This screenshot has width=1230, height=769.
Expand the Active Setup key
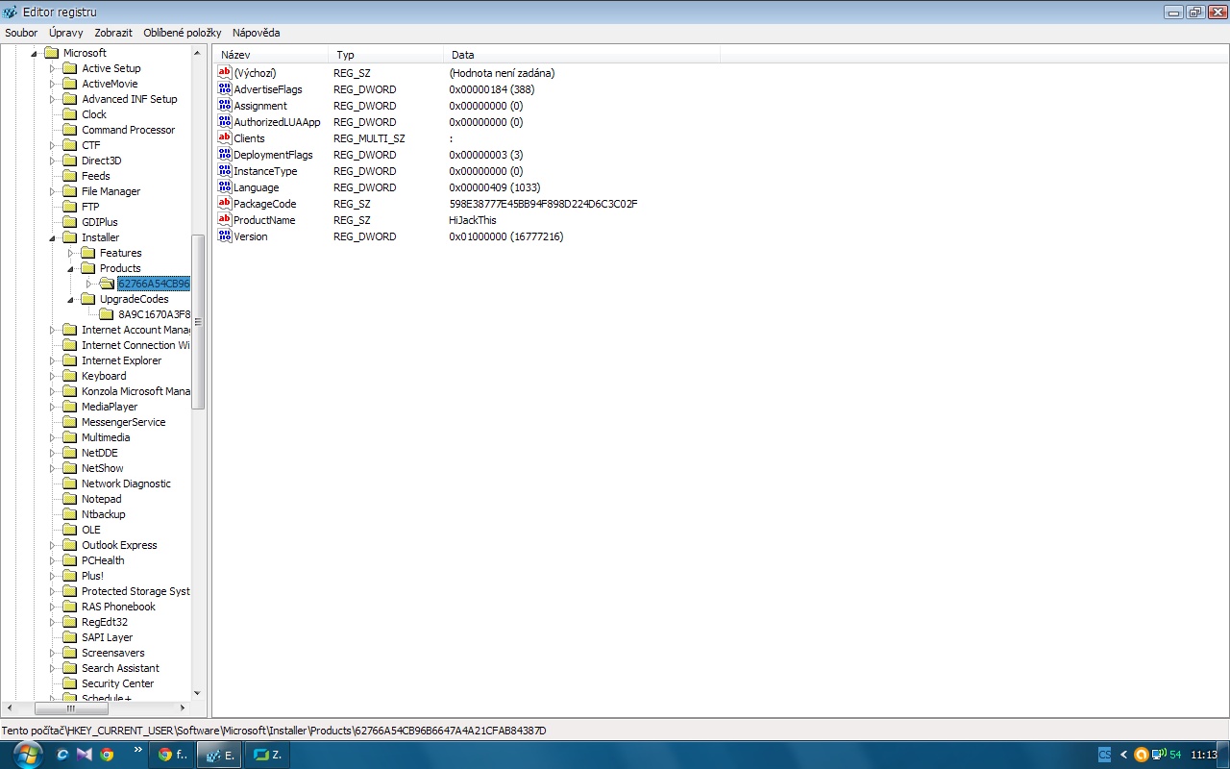pyautogui.click(x=54, y=69)
